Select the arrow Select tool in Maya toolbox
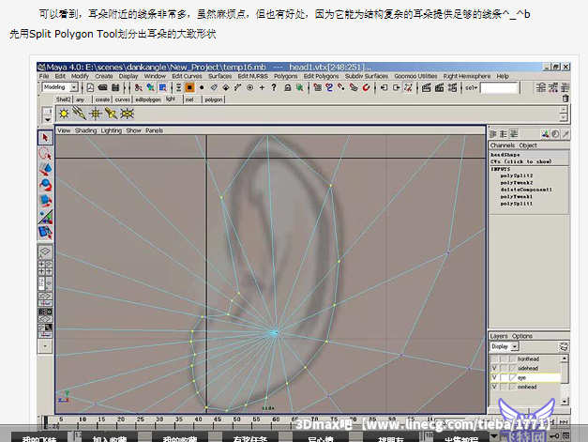The width and height of the screenshot is (588, 442). 45,138
